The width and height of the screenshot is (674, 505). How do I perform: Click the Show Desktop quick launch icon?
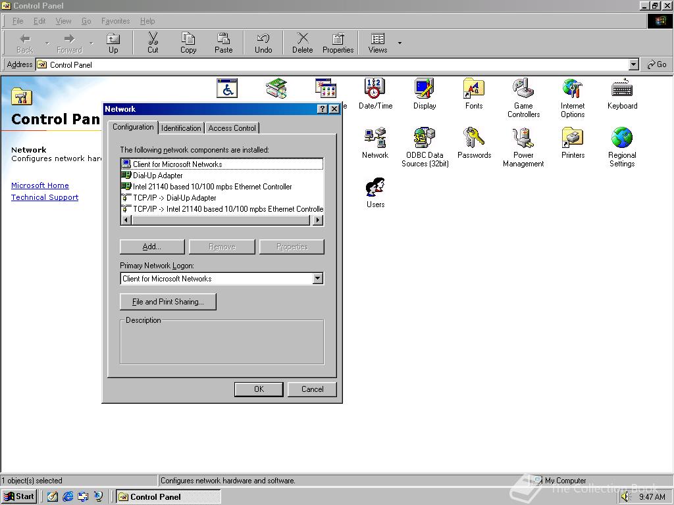pyautogui.click(x=52, y=496)
